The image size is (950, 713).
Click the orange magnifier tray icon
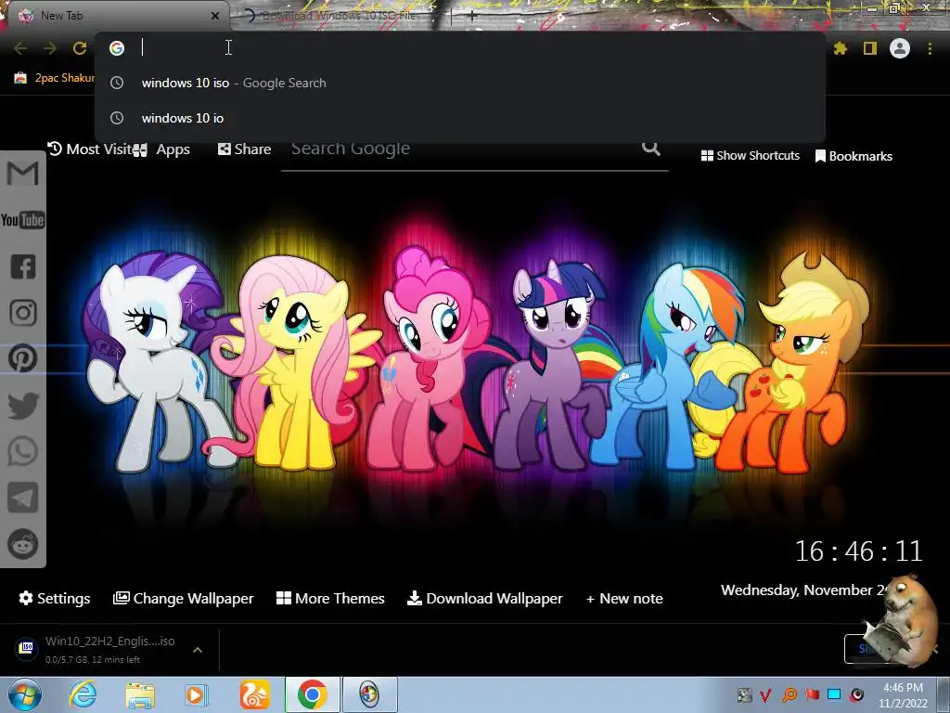(790, 694)
